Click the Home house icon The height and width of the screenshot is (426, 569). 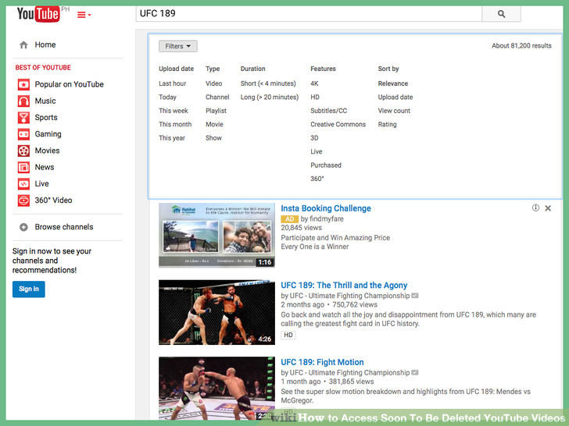(x=23, y=45)
